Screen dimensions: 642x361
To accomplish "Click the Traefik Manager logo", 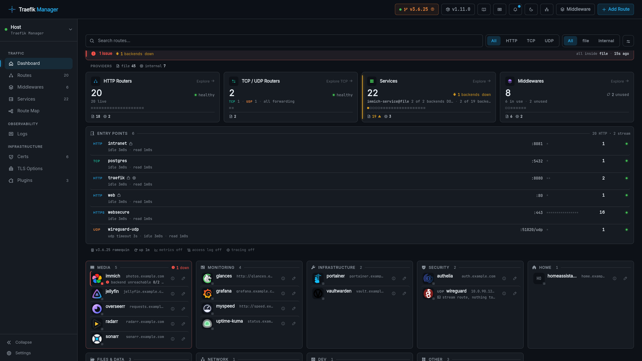I will 33,9.
